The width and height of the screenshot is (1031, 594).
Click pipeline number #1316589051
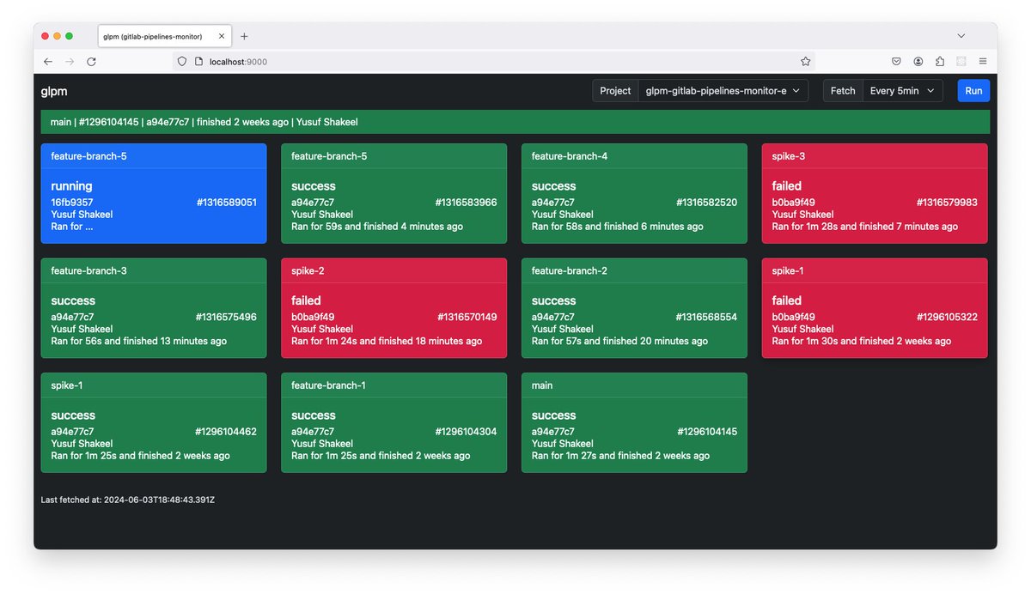(x=226, y=203)
